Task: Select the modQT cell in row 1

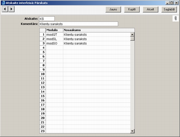Action: pyautogui.click(x=54, y=35)
